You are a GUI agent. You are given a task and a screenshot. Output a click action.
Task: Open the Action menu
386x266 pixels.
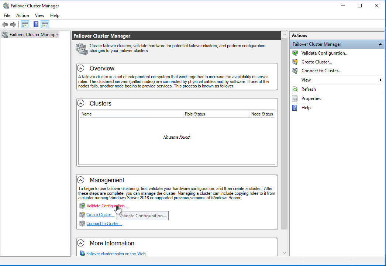click(x=23, y=15)
